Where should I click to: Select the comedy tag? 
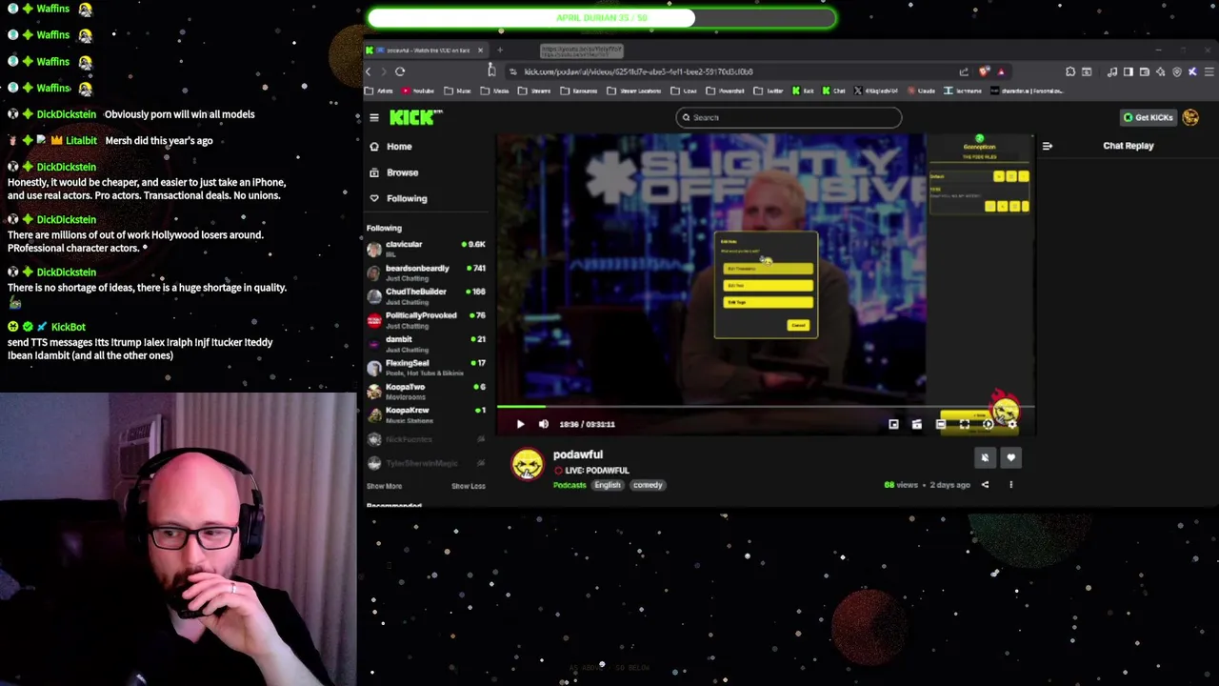[x=648, y=485]
